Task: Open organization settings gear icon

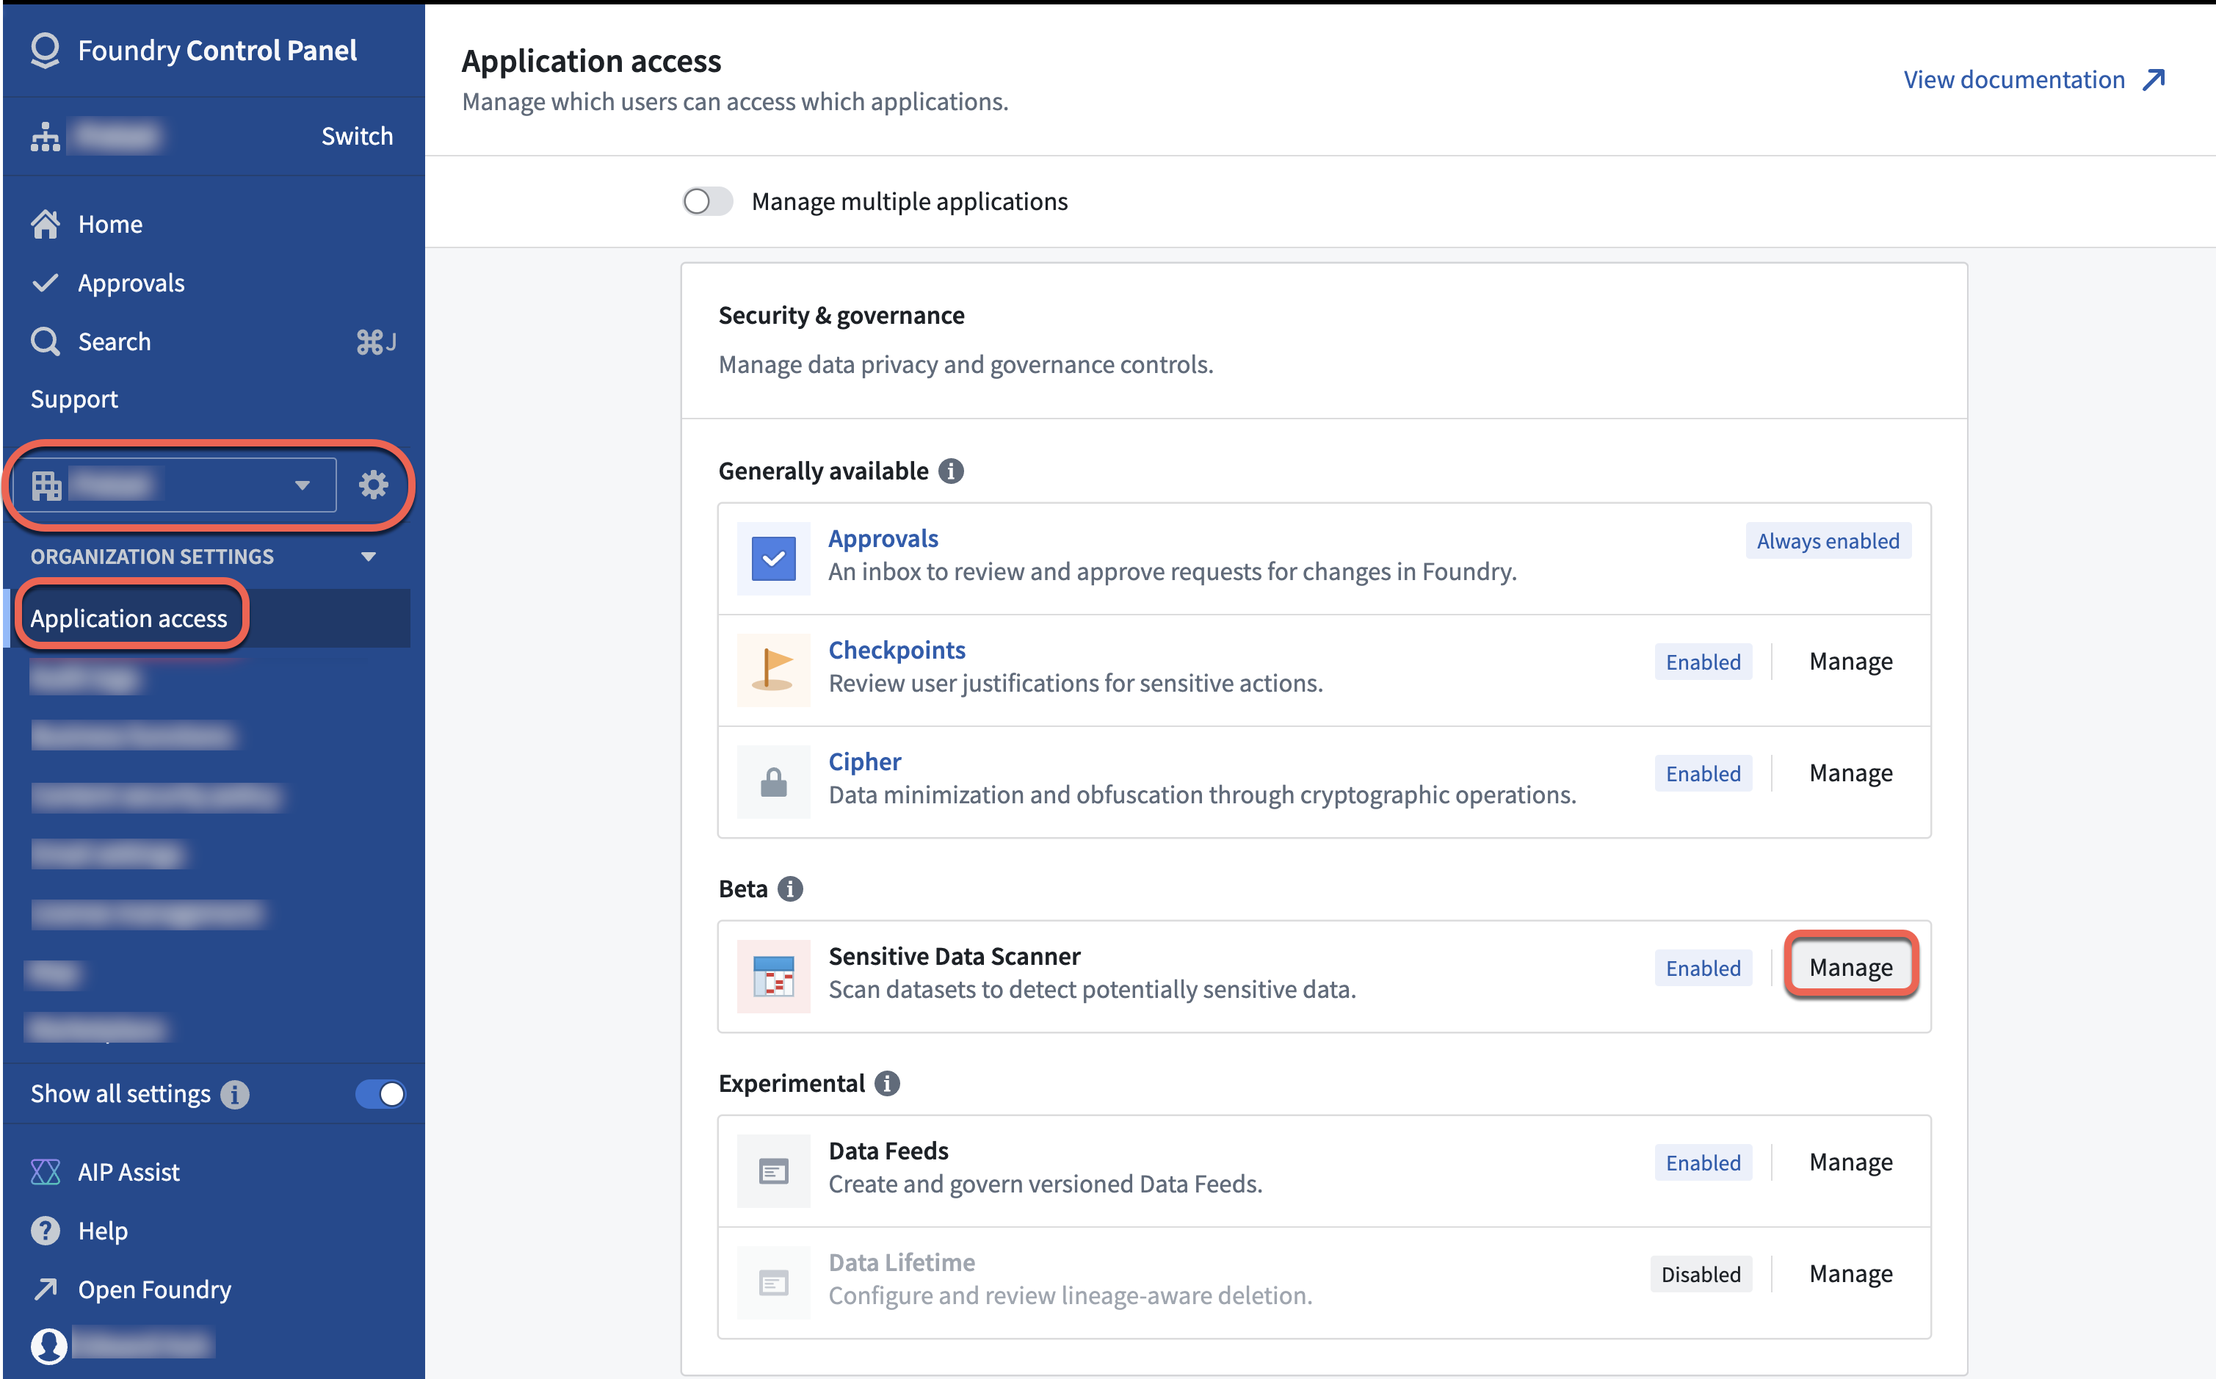Action: click(x=373, y=485)
